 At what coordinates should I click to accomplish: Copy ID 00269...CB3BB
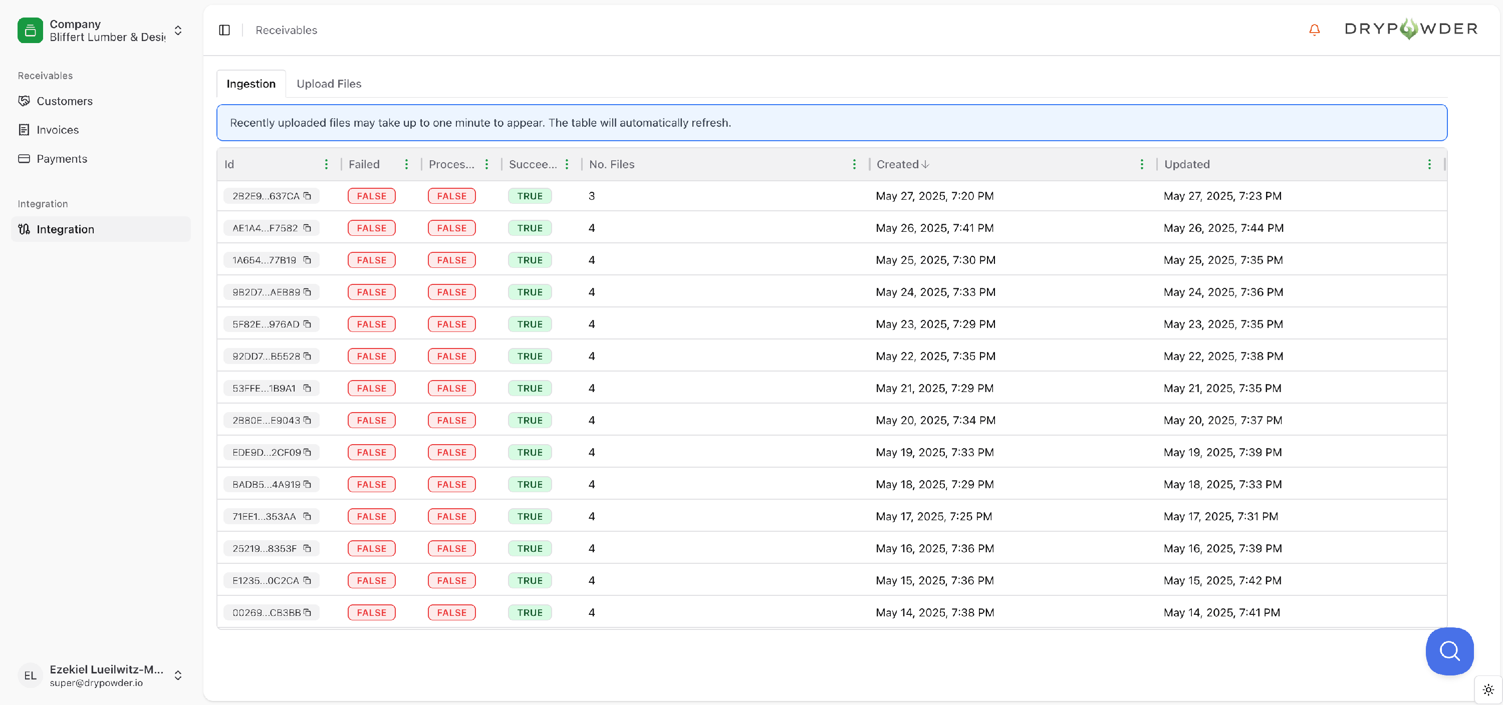coord(308,613)
